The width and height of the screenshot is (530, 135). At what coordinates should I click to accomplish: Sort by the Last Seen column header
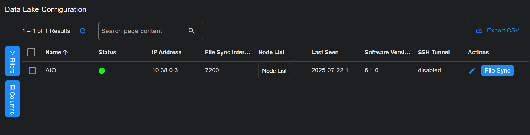click(x=325, y=52)
